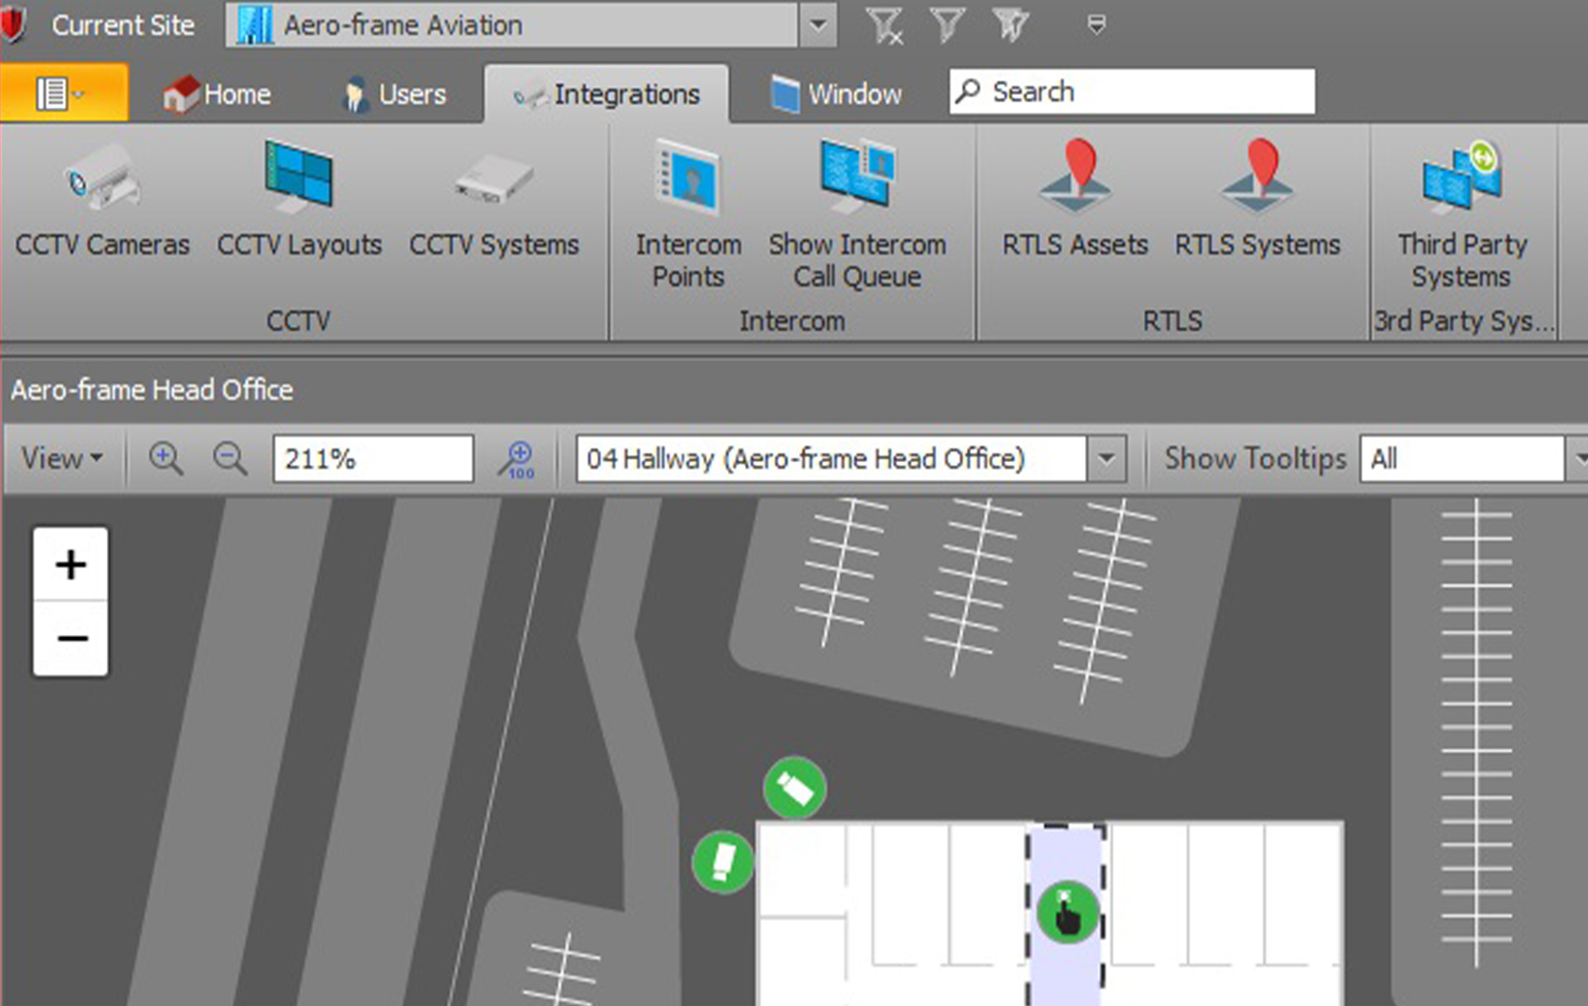Viewport: 1588px width, 1006px height.
Task: Click the zoom-out magnifier in toolbar
Action: (229, 459)
